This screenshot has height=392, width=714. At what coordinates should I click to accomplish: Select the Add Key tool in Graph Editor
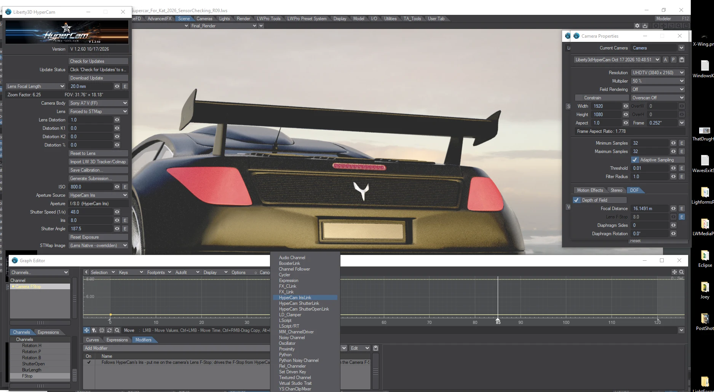94,330
